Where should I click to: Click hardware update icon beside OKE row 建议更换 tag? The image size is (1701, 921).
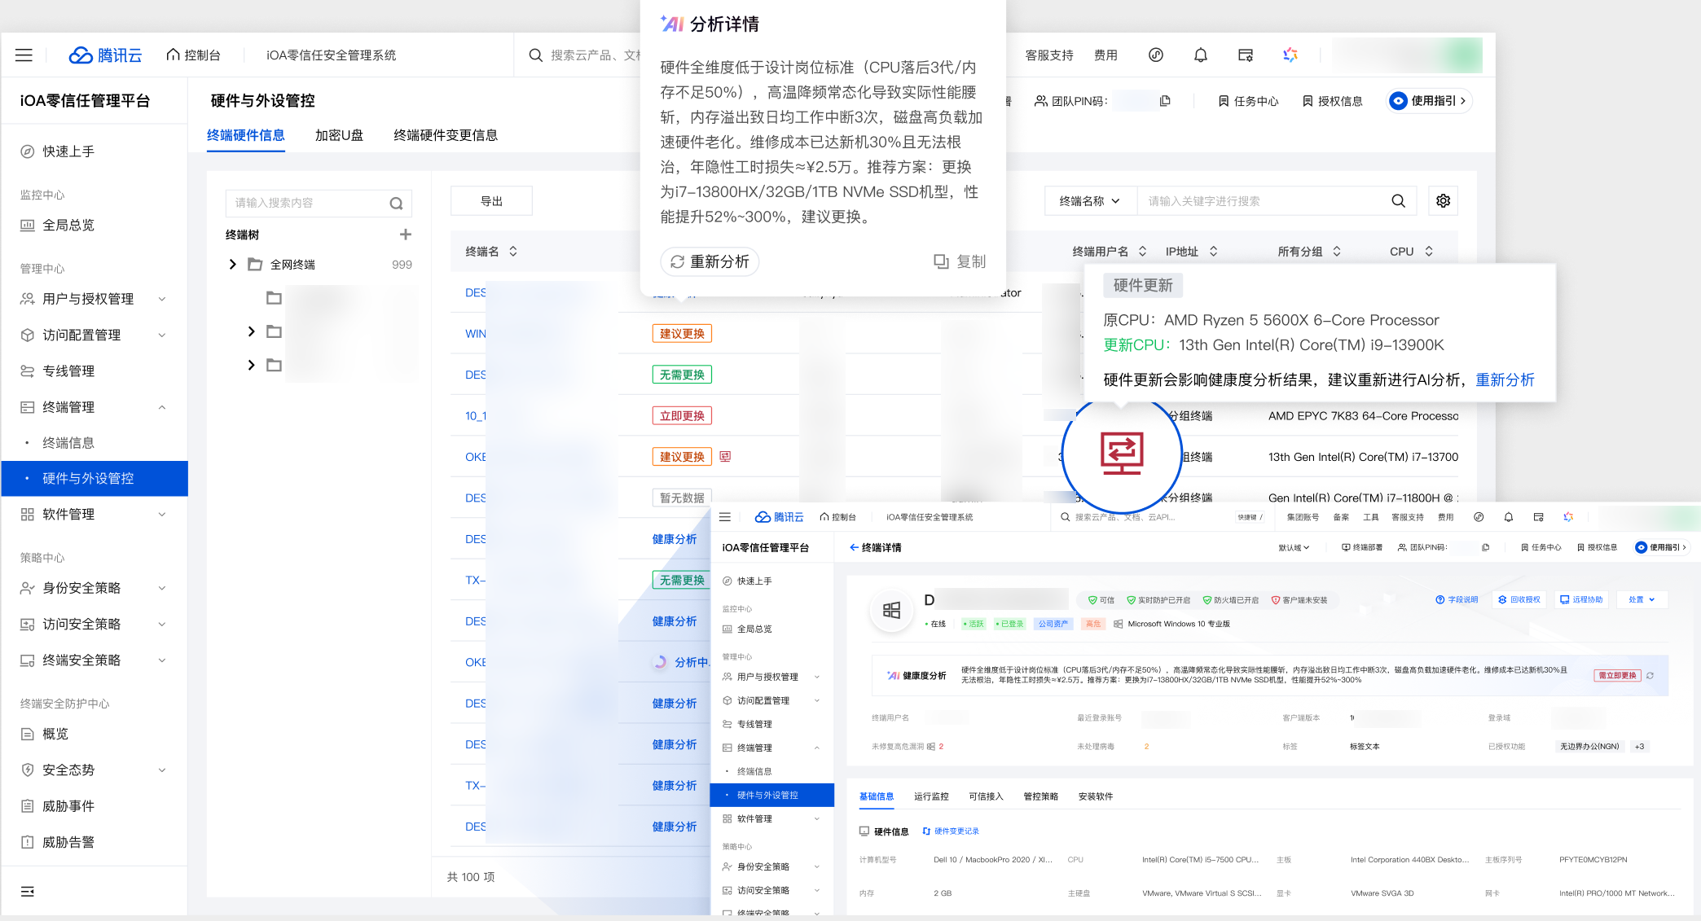(x=725, y=457)
